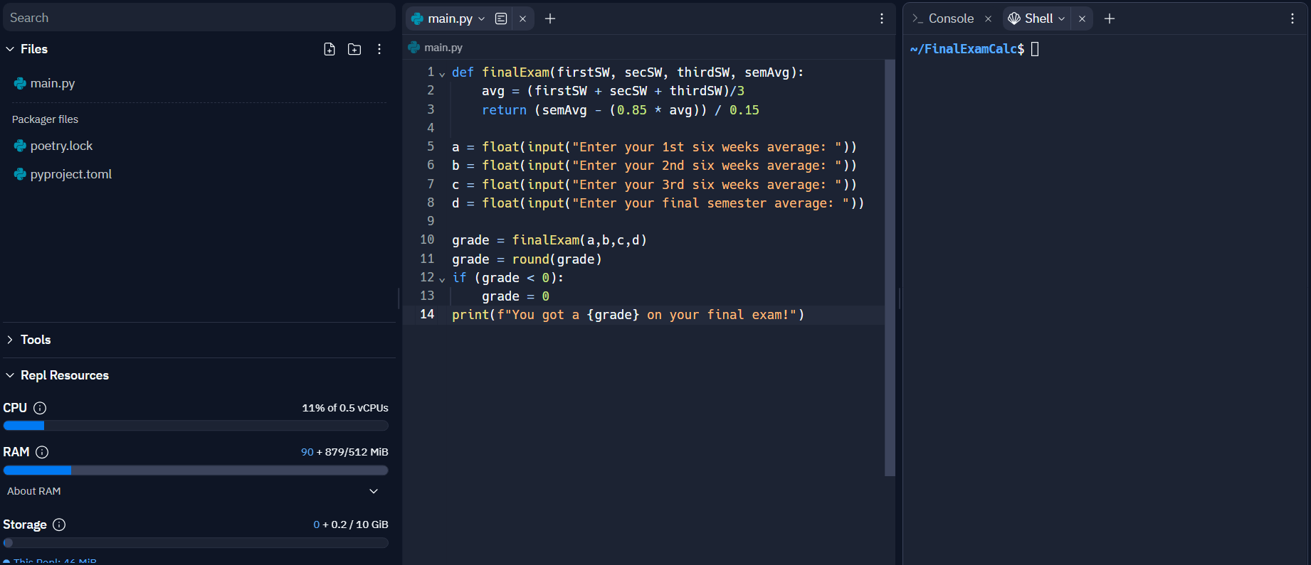1311x565 pixels.
Task: Open poetry.lock from Packager files
Action: click(61, 146)
